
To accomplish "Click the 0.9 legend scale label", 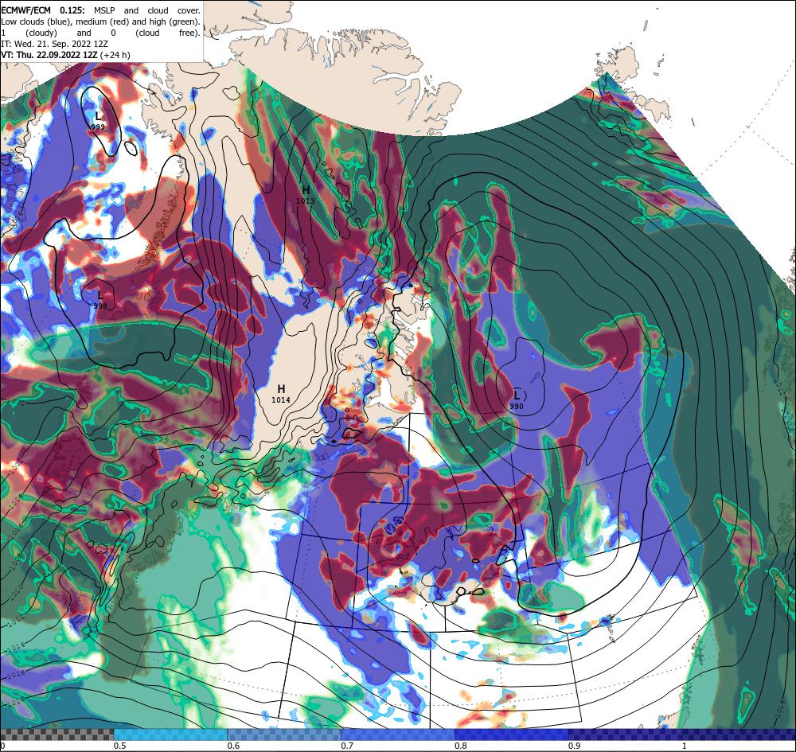I will coord(575,746).
